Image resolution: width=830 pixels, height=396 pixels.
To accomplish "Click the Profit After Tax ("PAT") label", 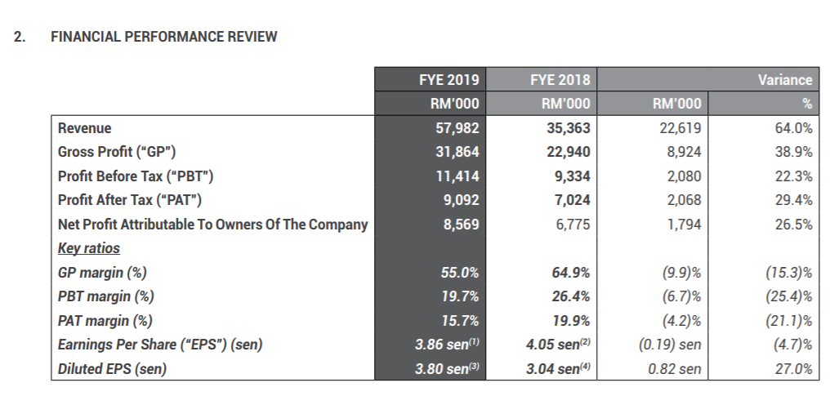I will pos(130,200).
